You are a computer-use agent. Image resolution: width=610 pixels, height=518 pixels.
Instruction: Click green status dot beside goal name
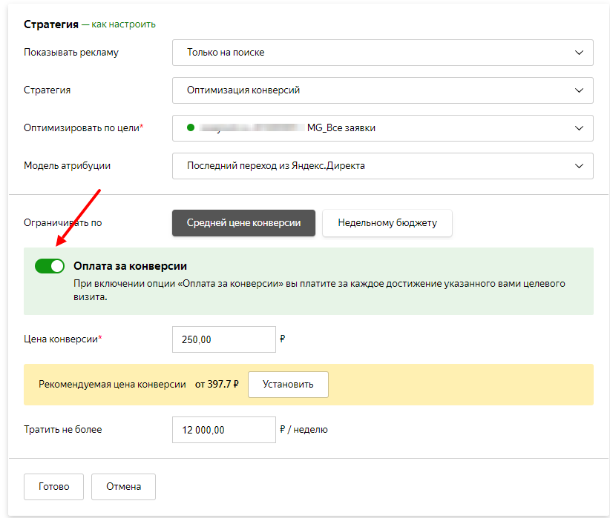click(x=191, y=128)
